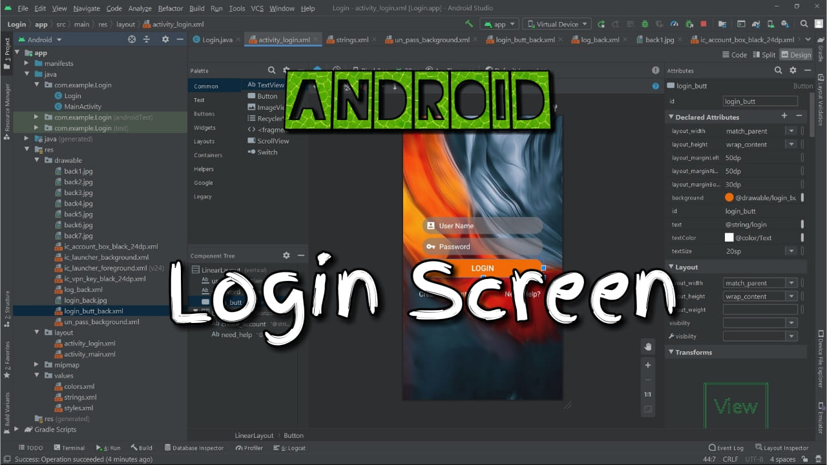This screenshot has height=465, width=827.
Task: Click the orange LOGIN button in preview
Action: [x=482, y=268]
